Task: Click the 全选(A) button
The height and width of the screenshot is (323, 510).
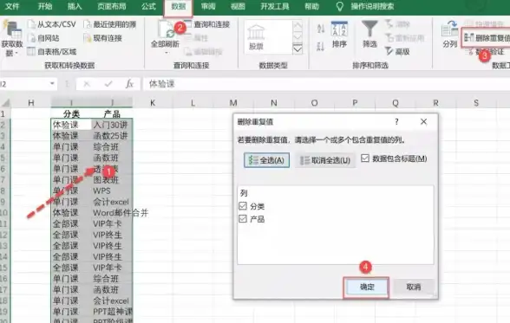Action: tap(267, 160)
